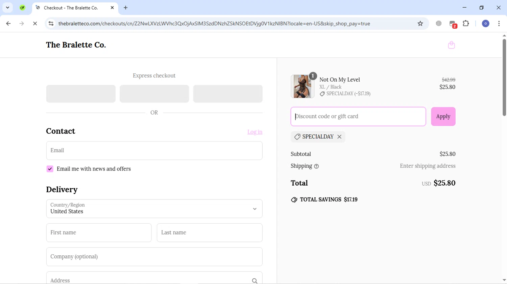The image size is (507, 284).
Task: Click the middle express checkout button
Action: tap(154, 94)
